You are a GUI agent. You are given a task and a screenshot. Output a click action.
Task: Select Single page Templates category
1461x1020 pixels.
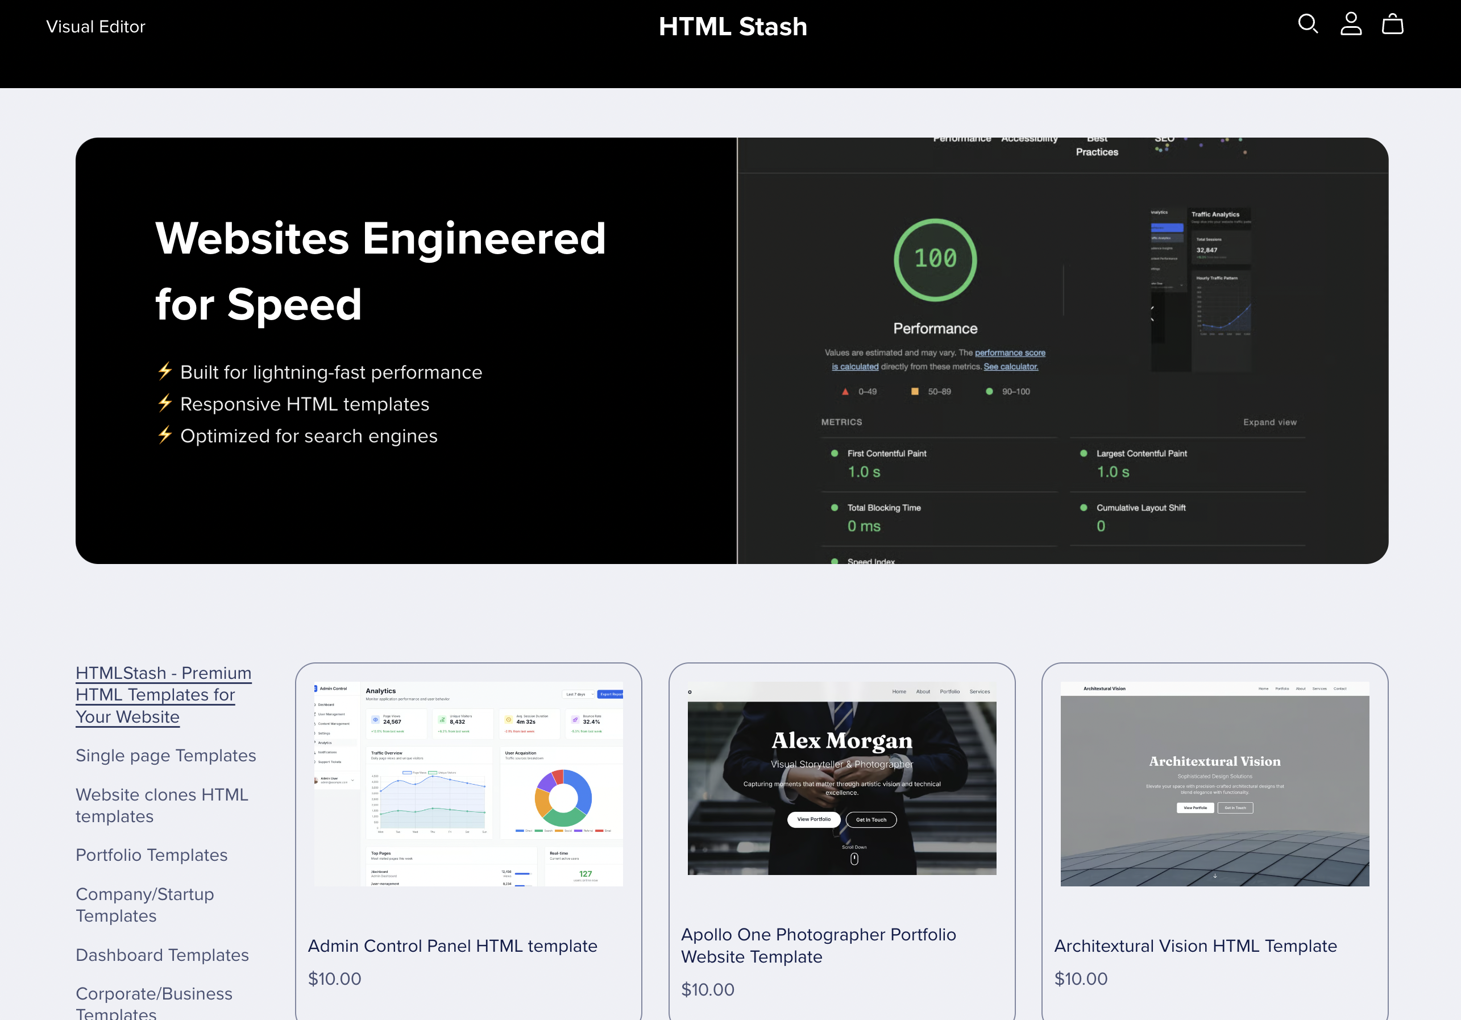pos(165,755)
